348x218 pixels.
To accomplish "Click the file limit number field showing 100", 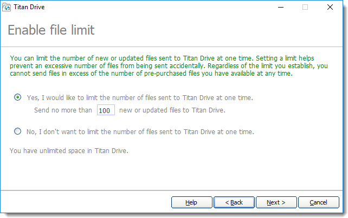I will pos(105,110).
